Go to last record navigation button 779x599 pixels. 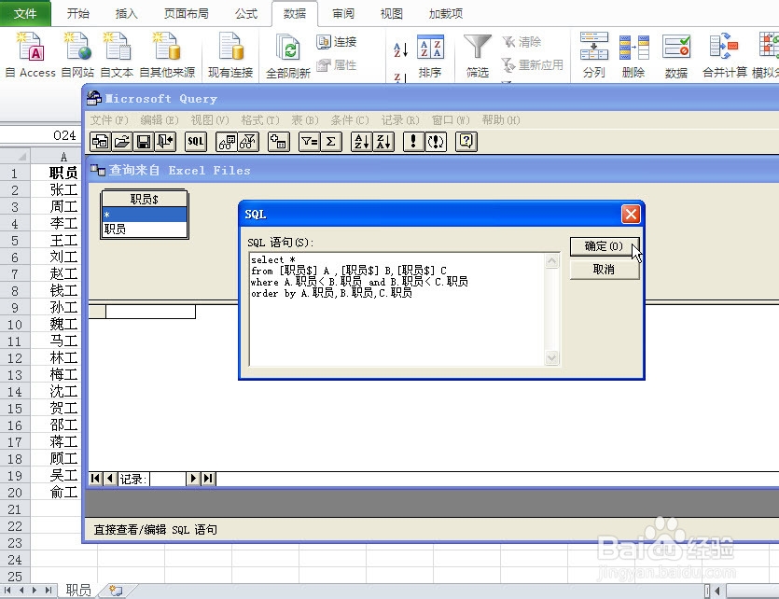click(x=208, y=479)
